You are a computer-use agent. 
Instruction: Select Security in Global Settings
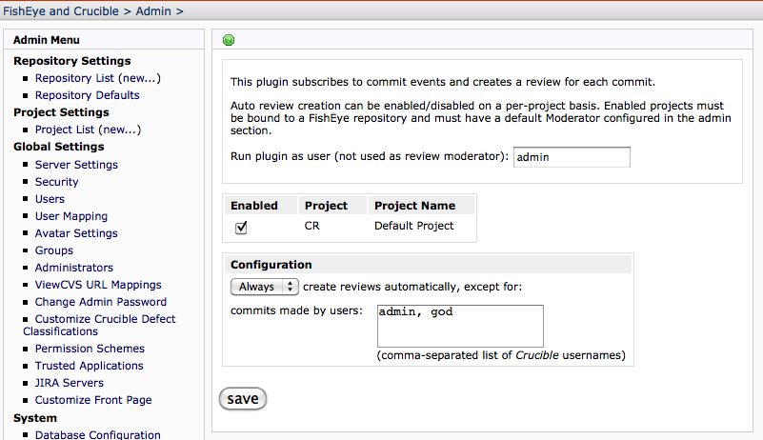pos(56,182)
